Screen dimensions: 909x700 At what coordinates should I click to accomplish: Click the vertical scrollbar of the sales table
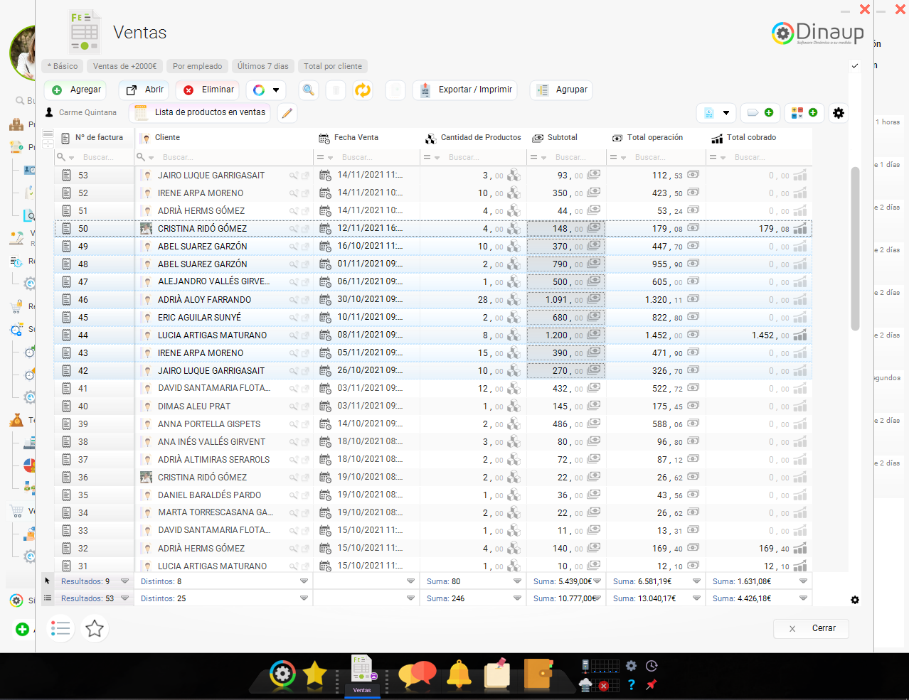[855, 249]
